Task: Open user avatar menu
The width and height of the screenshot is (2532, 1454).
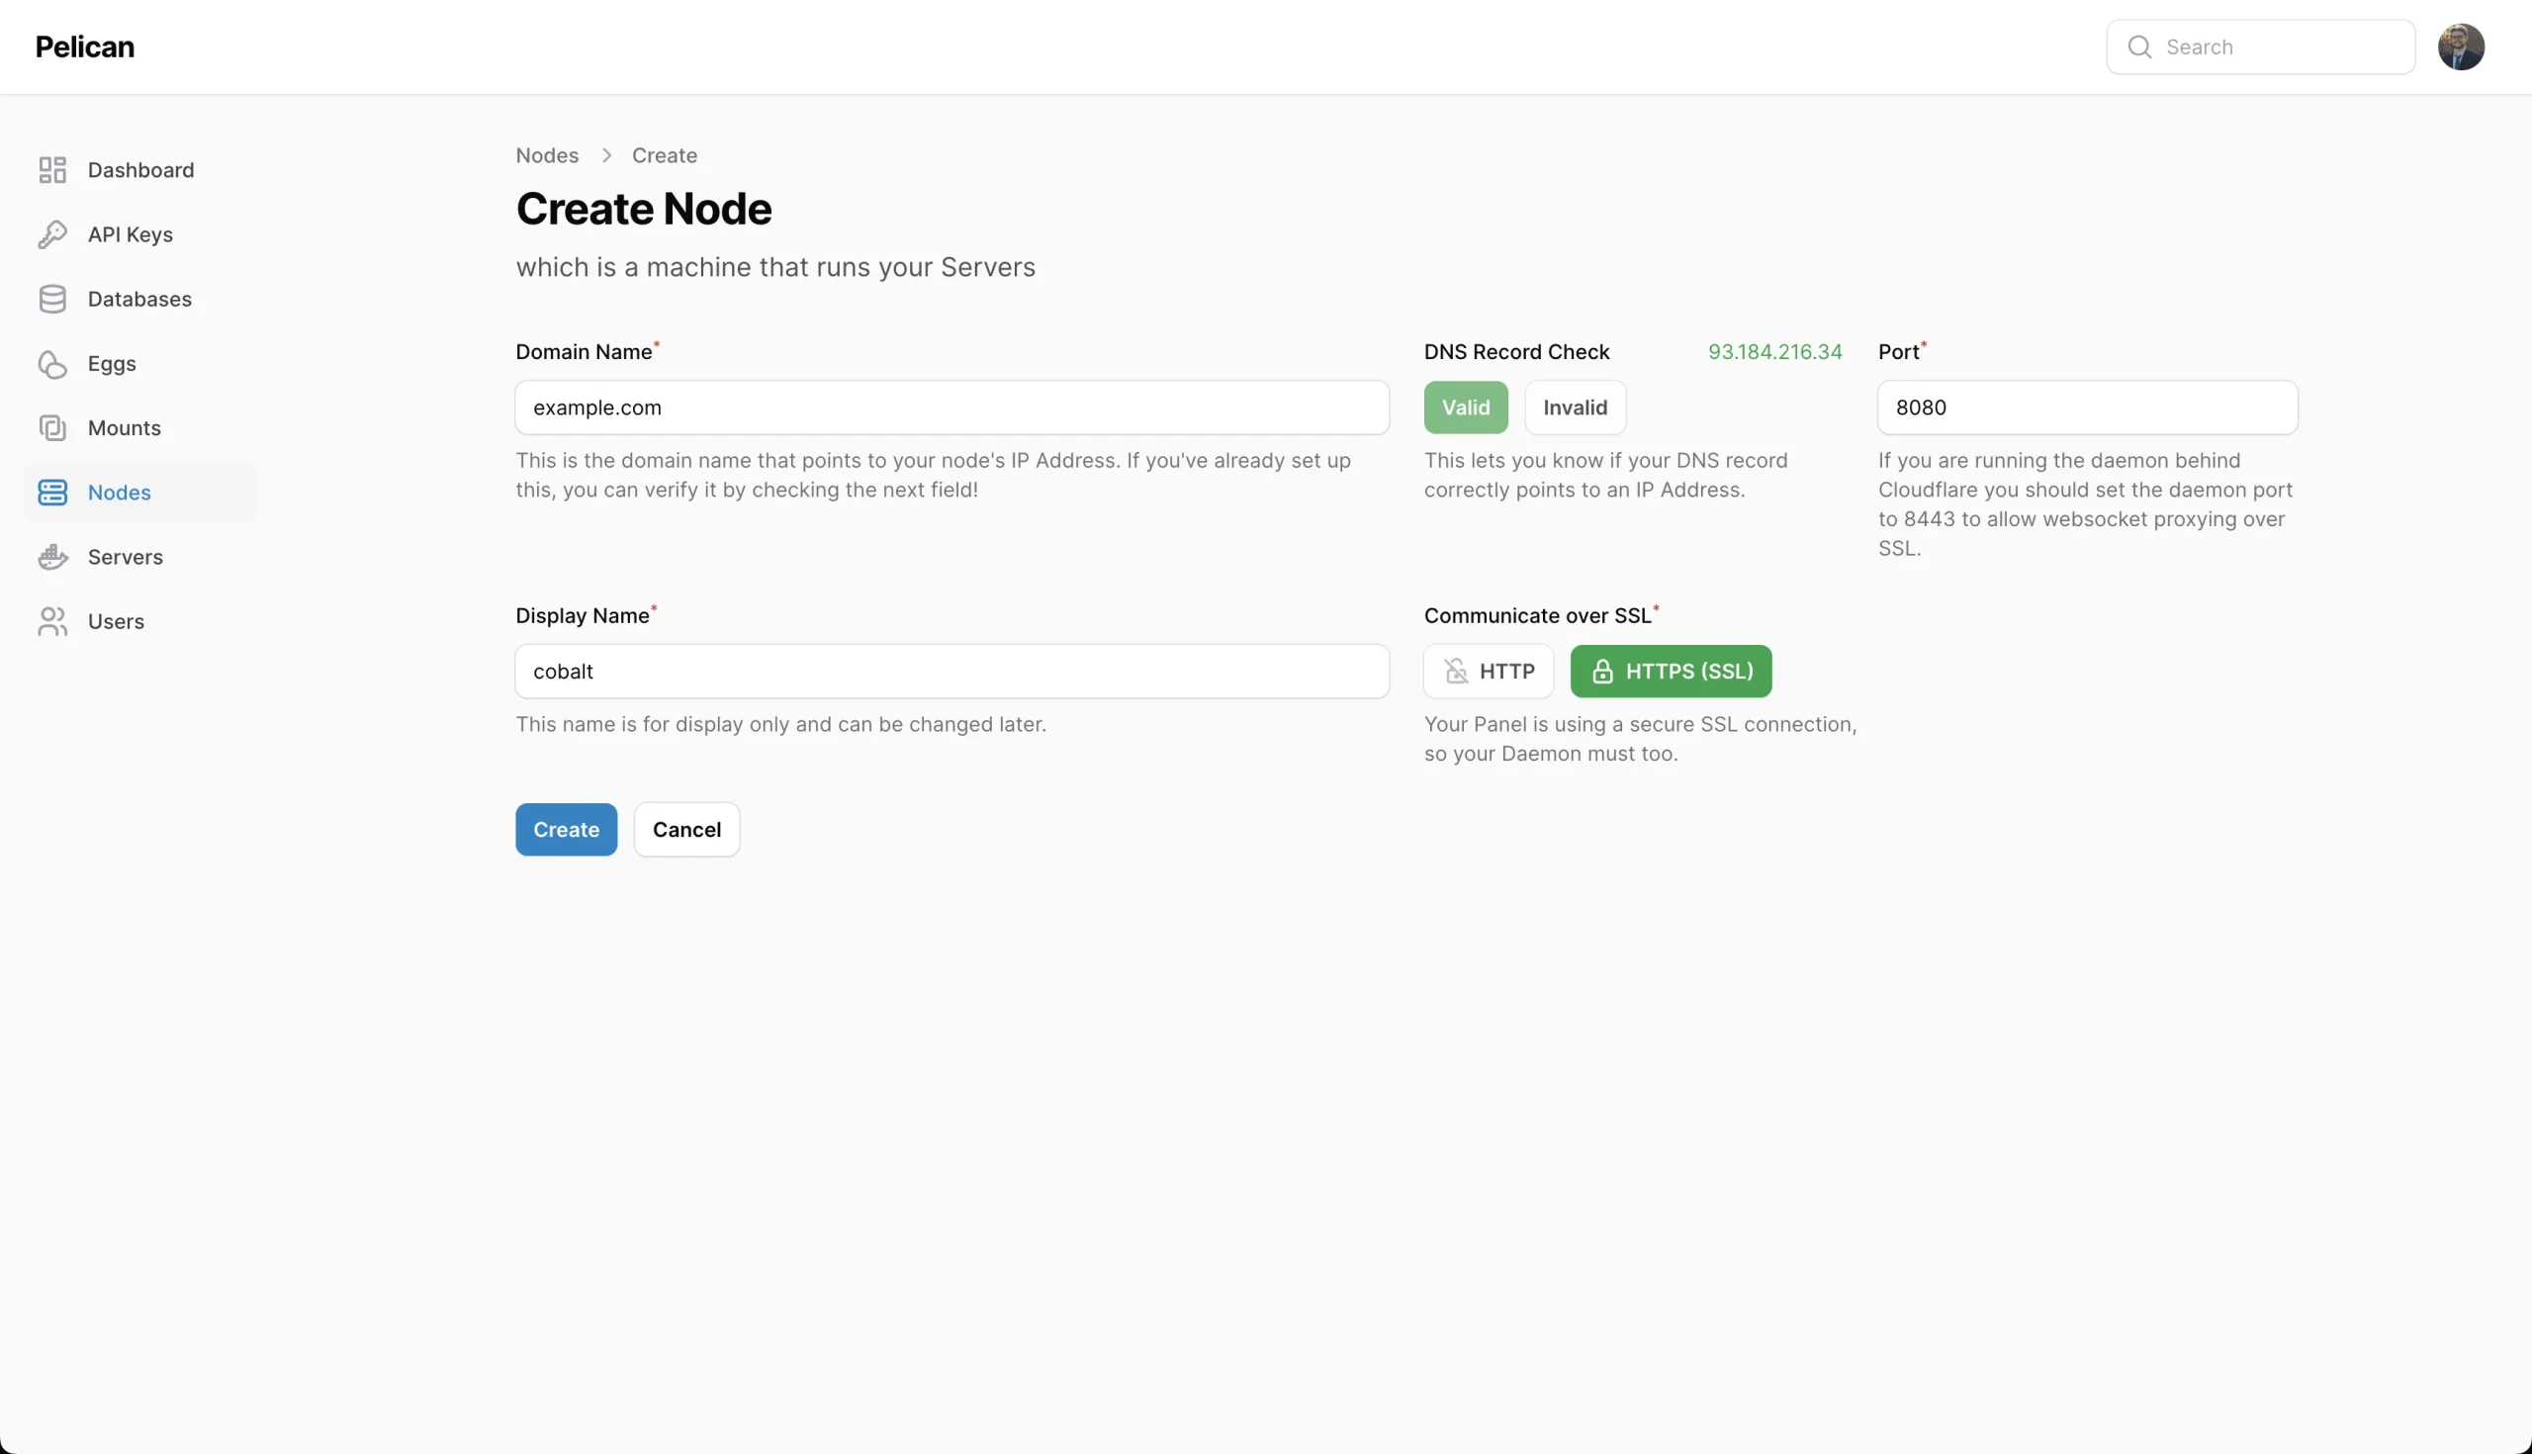Action: tap(2460, 46)
